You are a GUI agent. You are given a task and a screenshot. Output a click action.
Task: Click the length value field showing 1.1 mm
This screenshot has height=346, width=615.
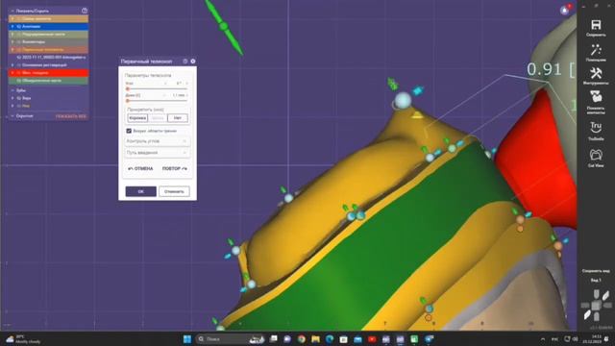[x=179, y=95]
